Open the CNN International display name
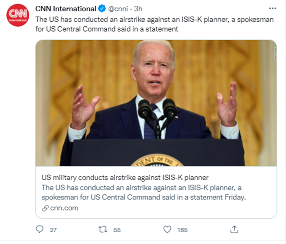 coord(66,9)
